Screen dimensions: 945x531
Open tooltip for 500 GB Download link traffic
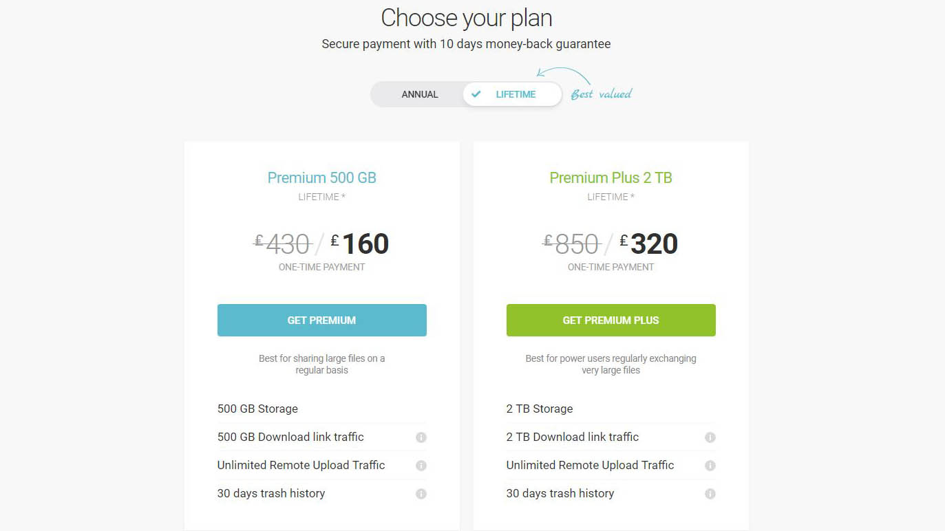pyautogui.click(x=421, y=437)
